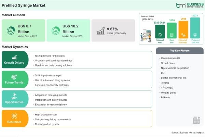Click the chain link icon above Restraints

14,116
